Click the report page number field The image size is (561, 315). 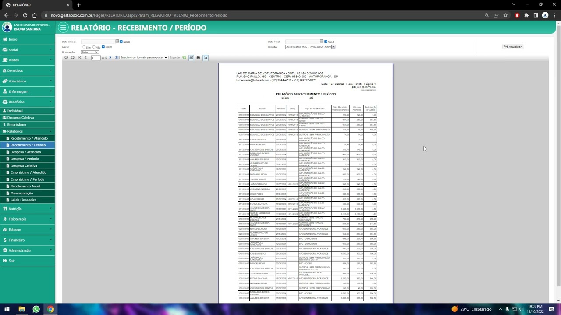coord(96,58)
